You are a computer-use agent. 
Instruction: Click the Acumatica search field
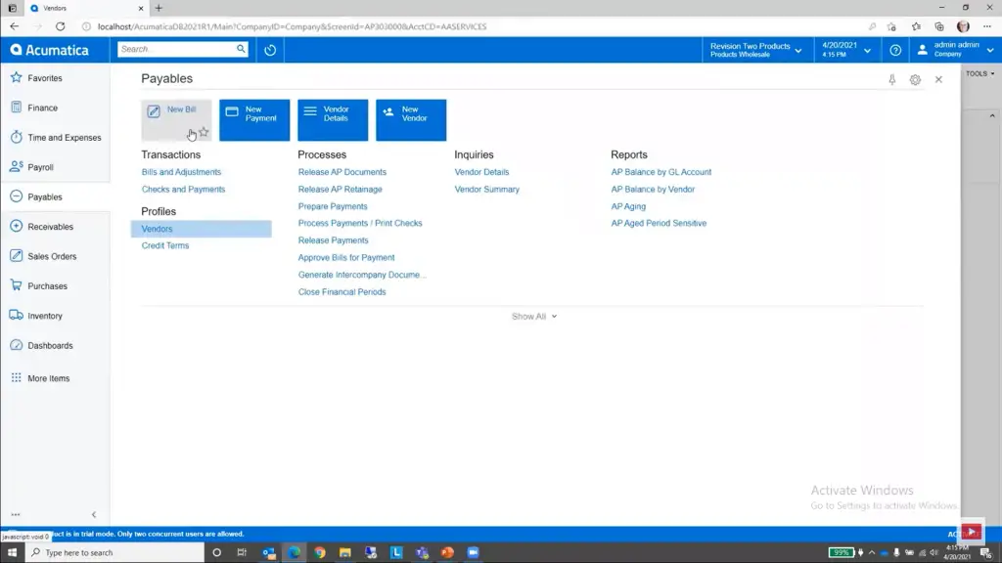tap(177, 49)
